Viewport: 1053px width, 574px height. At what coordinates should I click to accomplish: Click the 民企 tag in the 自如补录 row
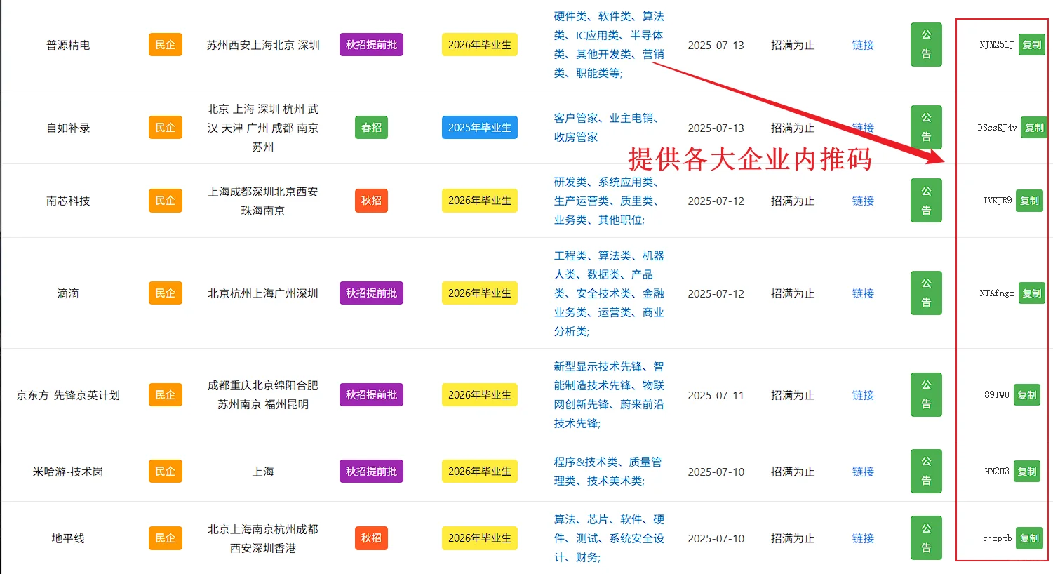(166, 128)
